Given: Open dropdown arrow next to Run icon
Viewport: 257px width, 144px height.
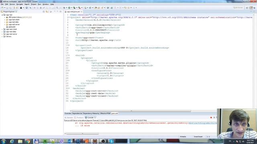Looking at the screenshot, I should click(71, 8).
